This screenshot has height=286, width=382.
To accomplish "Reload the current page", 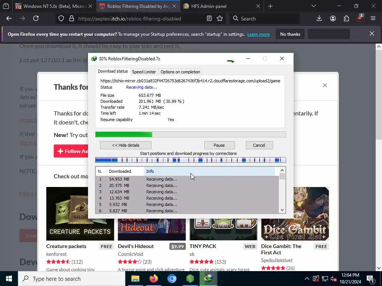I will [36, 19].
